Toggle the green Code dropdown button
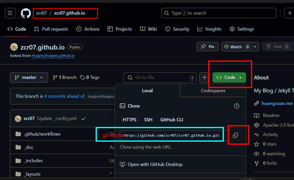This screenshot has width=294, height=180. [x=229, y=77]
